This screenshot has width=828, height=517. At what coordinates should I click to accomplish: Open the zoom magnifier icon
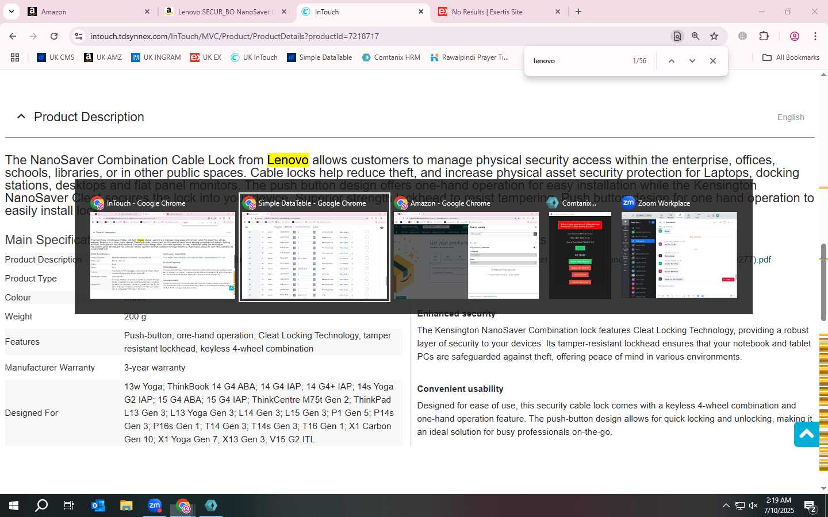tap(696, 36)
